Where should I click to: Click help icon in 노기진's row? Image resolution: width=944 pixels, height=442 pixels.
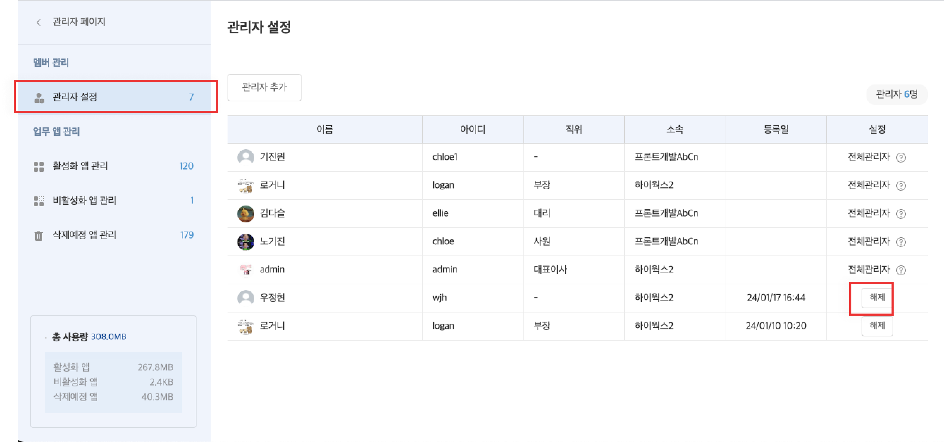click(901, 242)
